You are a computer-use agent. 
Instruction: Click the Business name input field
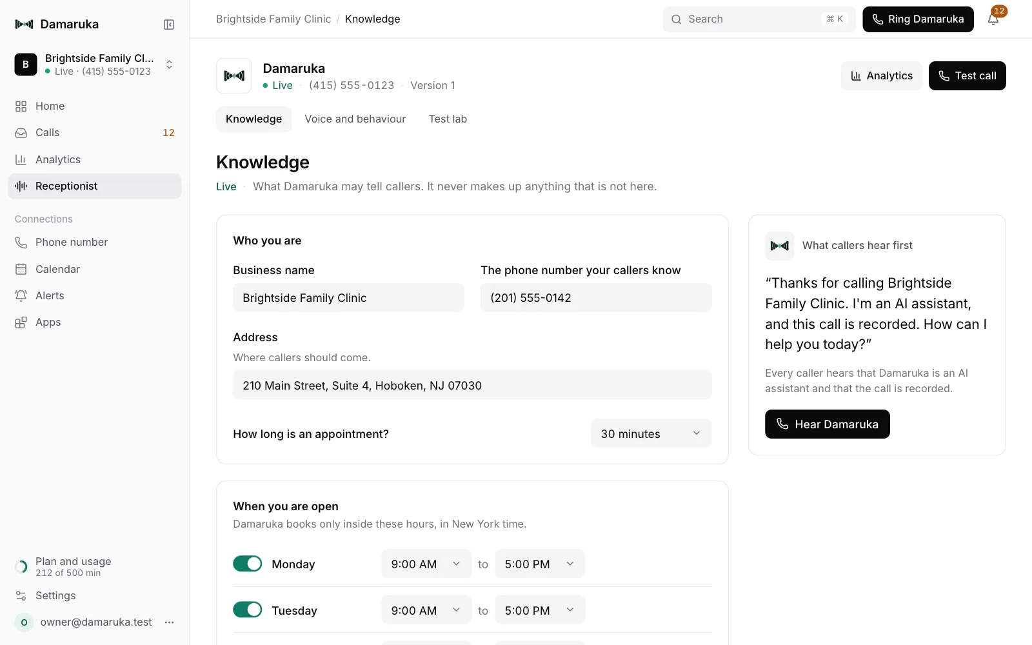pyautogui.click(x=349, y=298)
